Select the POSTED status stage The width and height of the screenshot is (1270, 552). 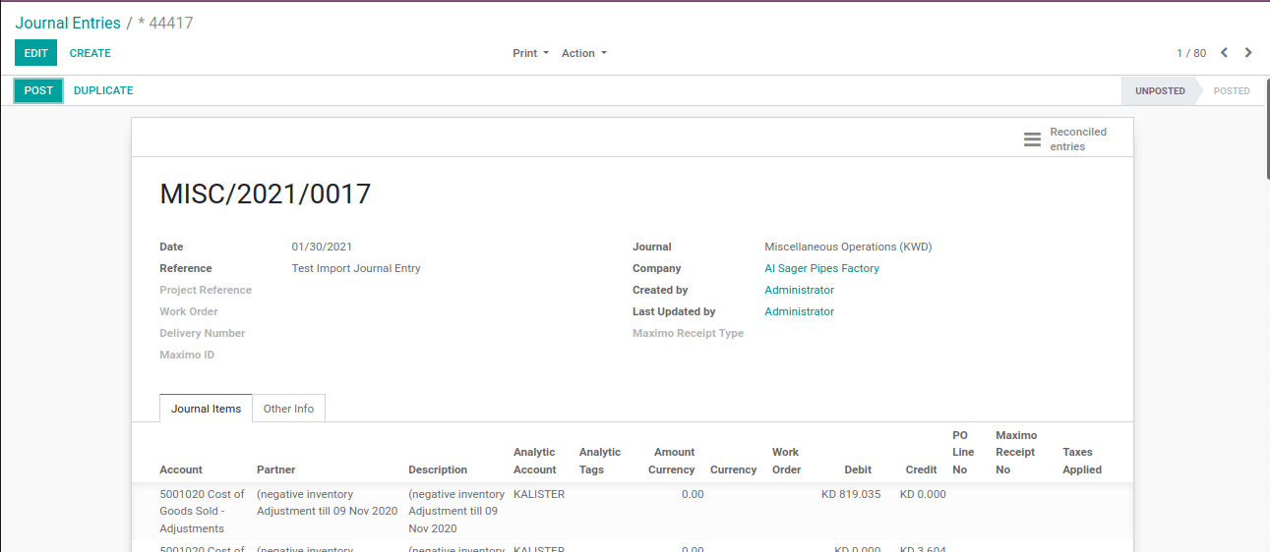1232,90
